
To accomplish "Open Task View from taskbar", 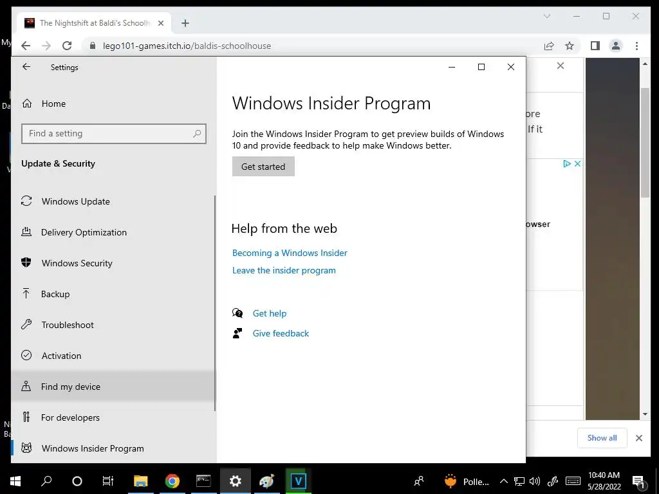I will tap(108, 481).
